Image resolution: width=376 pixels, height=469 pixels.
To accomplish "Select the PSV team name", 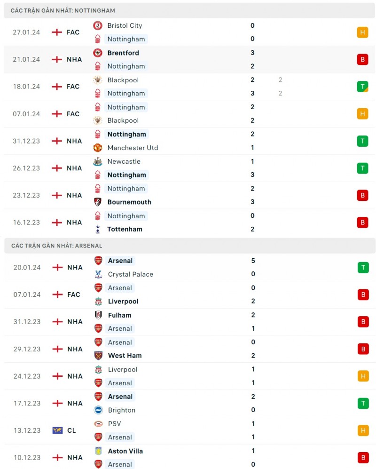I will click(114, 424).
